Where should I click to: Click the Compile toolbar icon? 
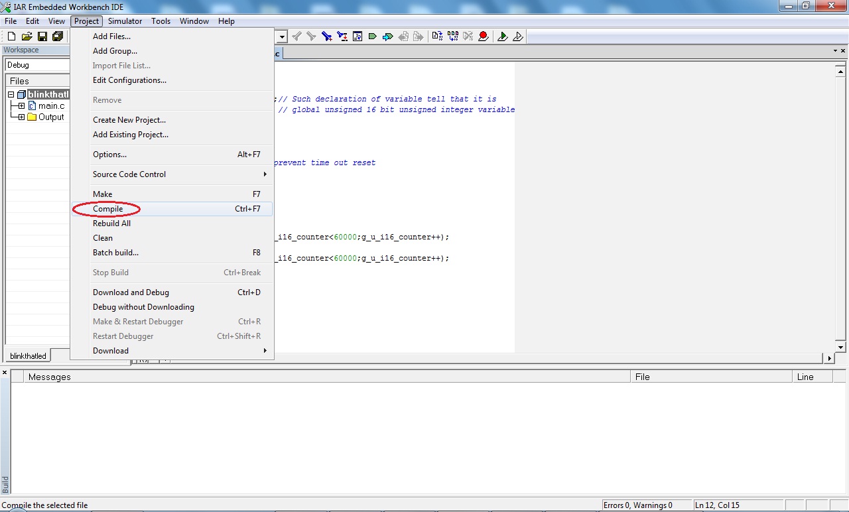click(x=437, y=36)
